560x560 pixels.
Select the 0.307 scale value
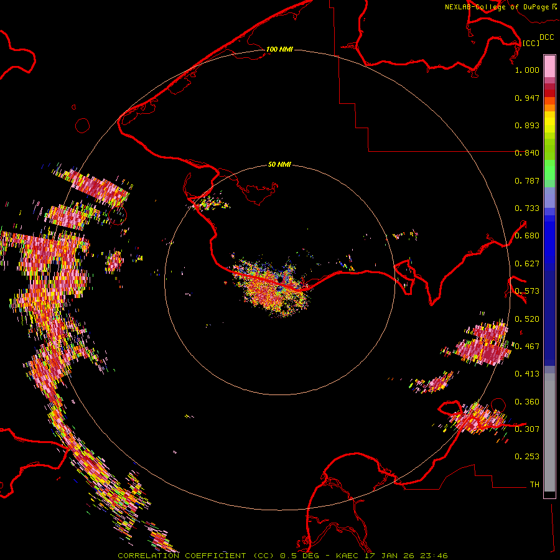click(527, 429)
